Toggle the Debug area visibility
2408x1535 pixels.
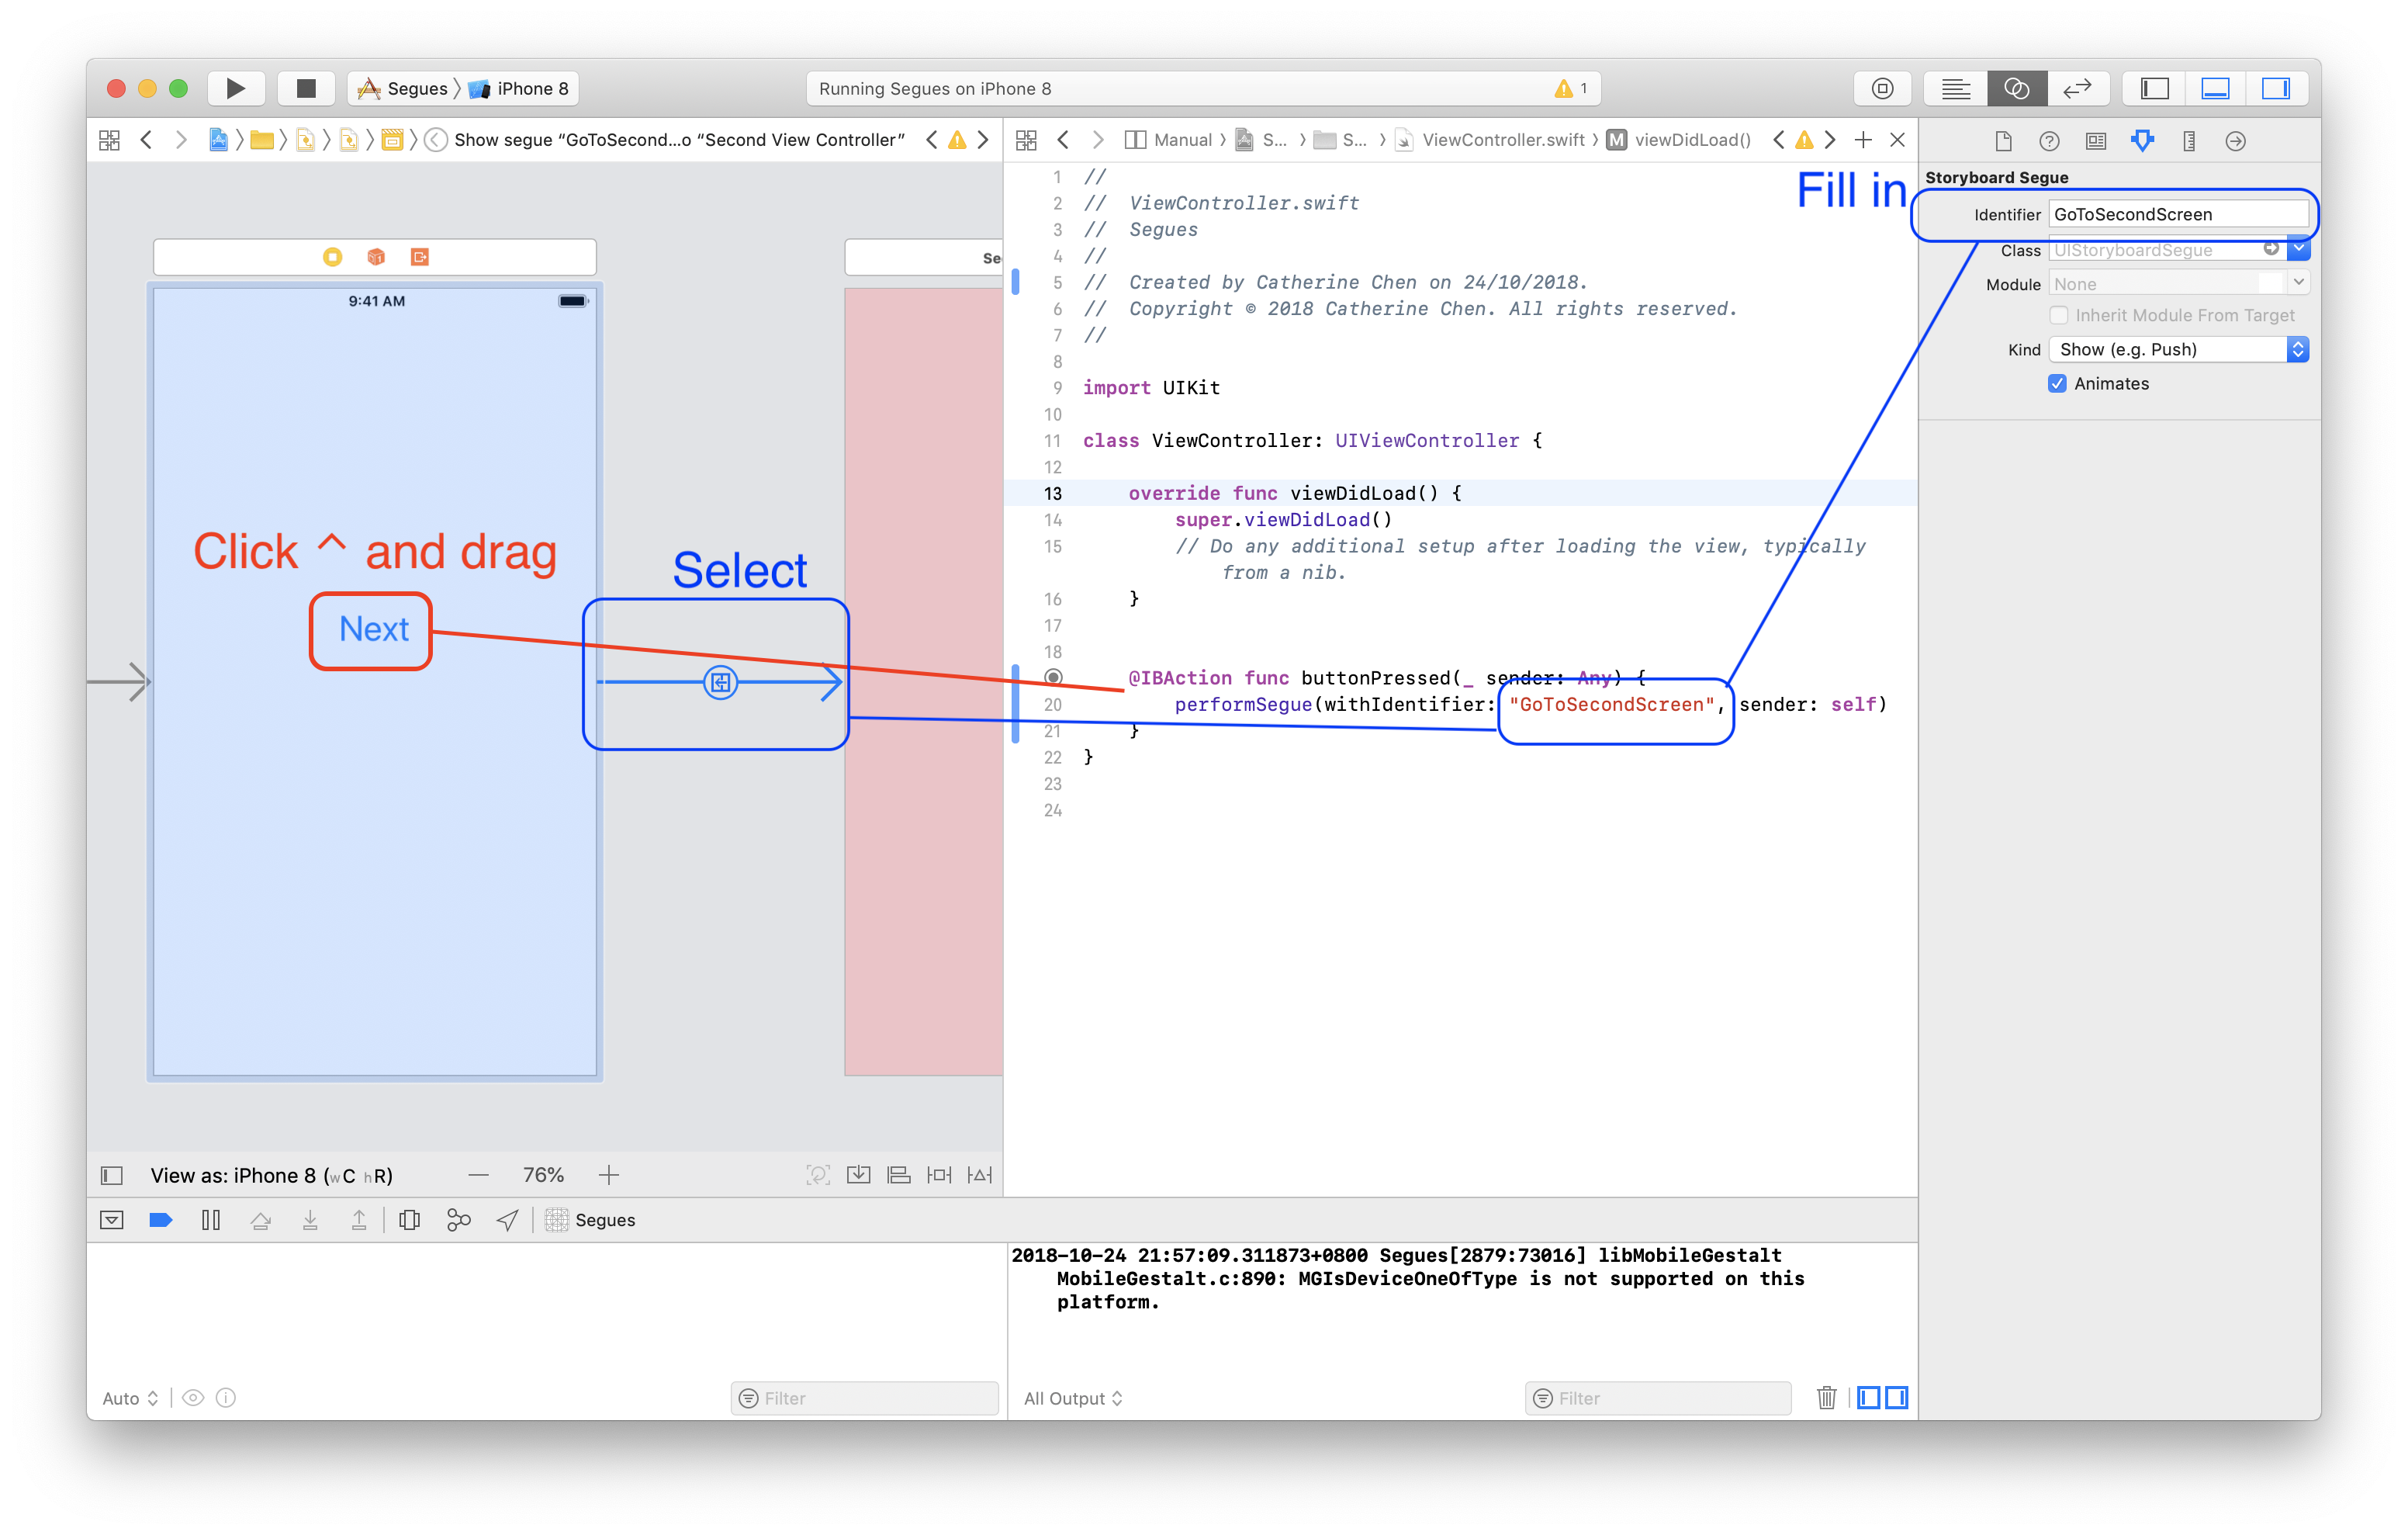click(x=2215, y=88)
